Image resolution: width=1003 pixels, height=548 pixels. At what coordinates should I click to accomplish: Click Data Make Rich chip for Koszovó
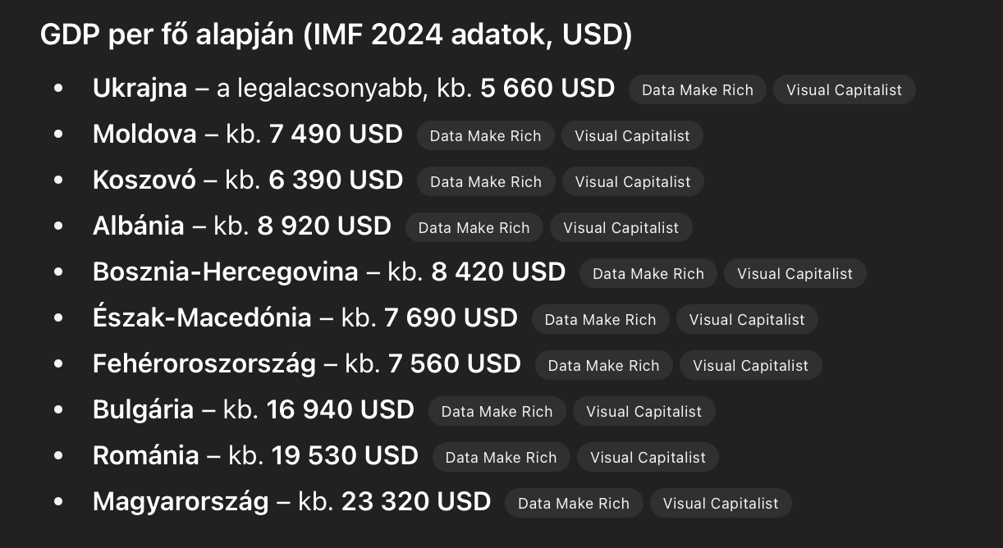coord(486,182)
